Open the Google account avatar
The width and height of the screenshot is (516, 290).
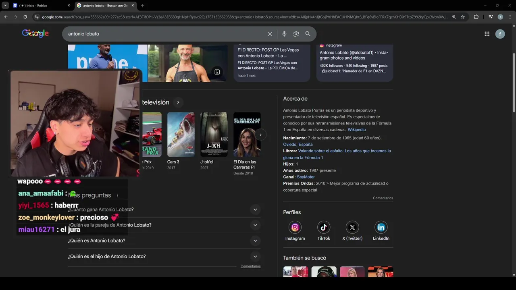500,34
